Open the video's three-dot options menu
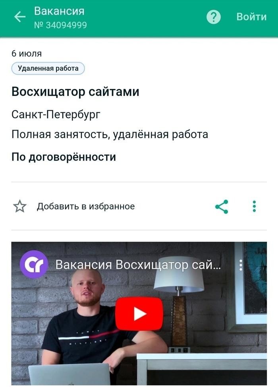This screenshot has width=278, height=390. [x=240, y=265]
